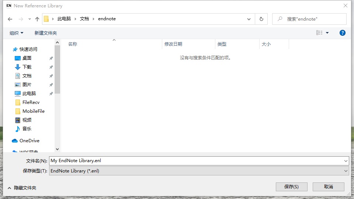This screenshot has height=199, width=354.
Task: Click the pin icon beside 下载
Action: tap(51, 67)
